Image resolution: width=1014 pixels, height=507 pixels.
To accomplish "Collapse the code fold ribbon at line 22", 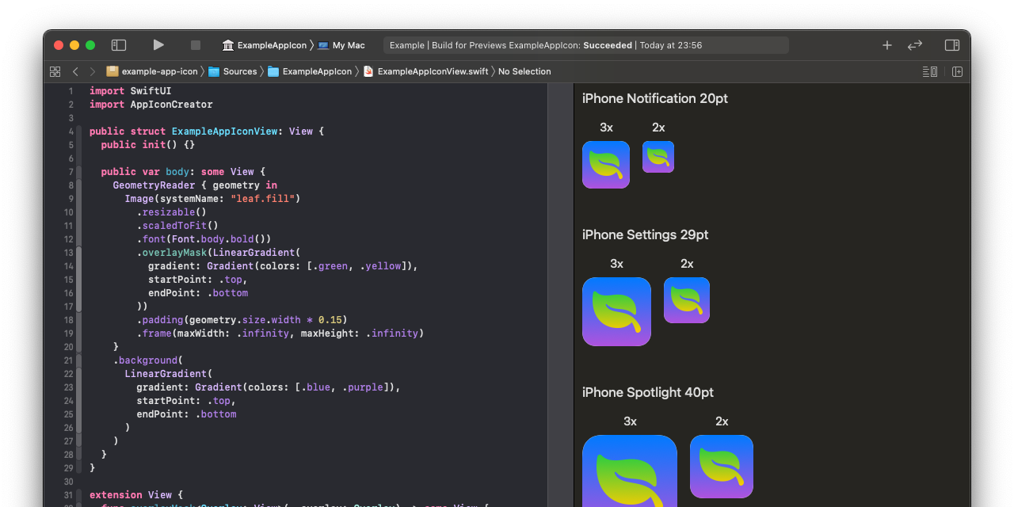I will [78, 373].
